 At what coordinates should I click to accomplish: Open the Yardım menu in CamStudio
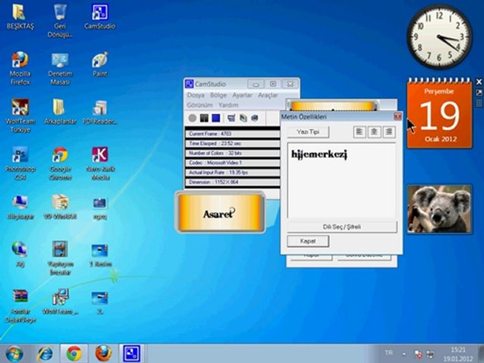point(228,105)
